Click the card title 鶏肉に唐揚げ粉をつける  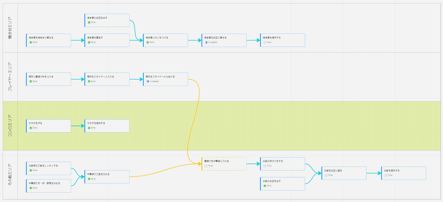[x=41, y=76]
